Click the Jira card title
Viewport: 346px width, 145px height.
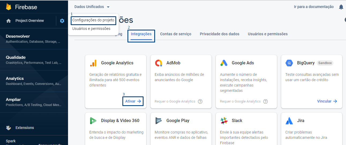coord(301,120)
